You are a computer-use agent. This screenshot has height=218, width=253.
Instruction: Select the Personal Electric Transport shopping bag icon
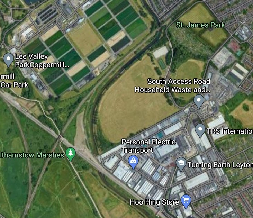coord(133,162)
